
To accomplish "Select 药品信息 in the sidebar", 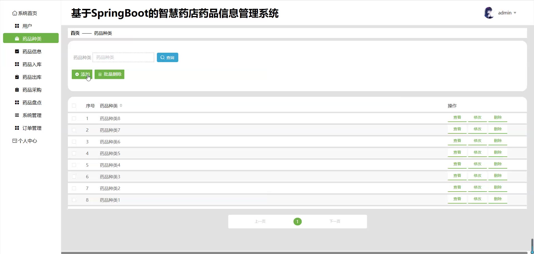I will pyautogui.click(x=31, y=52).
